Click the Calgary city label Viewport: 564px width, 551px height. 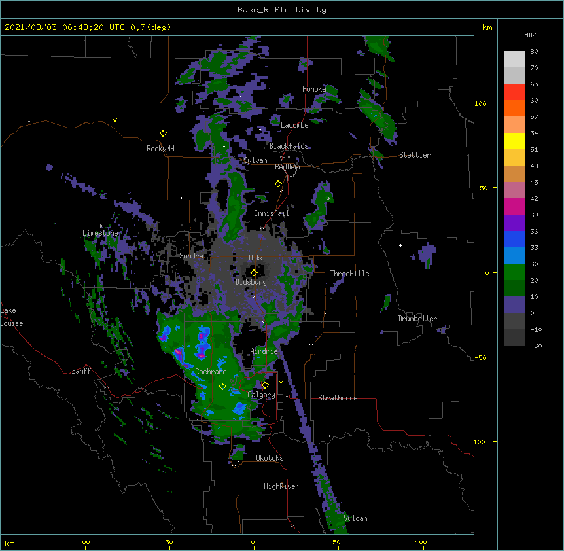(261, 395)
